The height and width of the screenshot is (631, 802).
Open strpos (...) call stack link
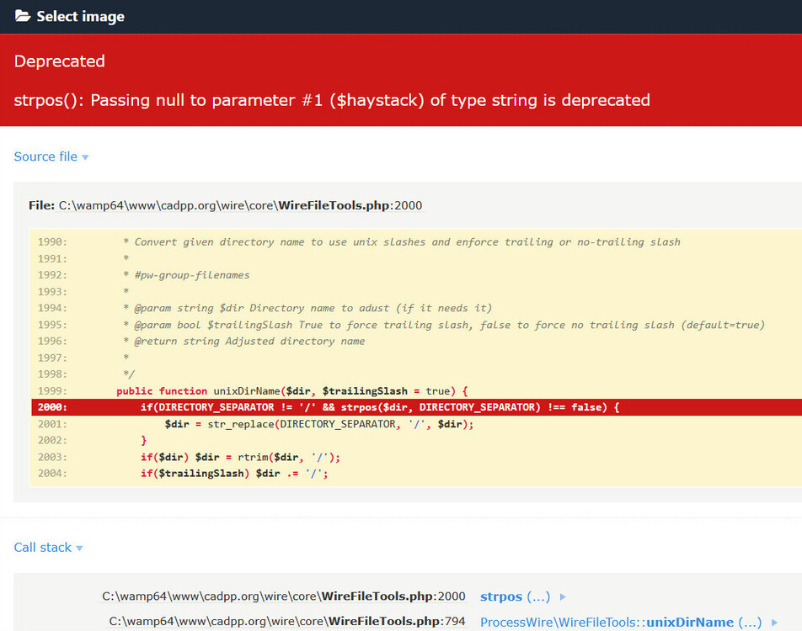tap(515, 597)
